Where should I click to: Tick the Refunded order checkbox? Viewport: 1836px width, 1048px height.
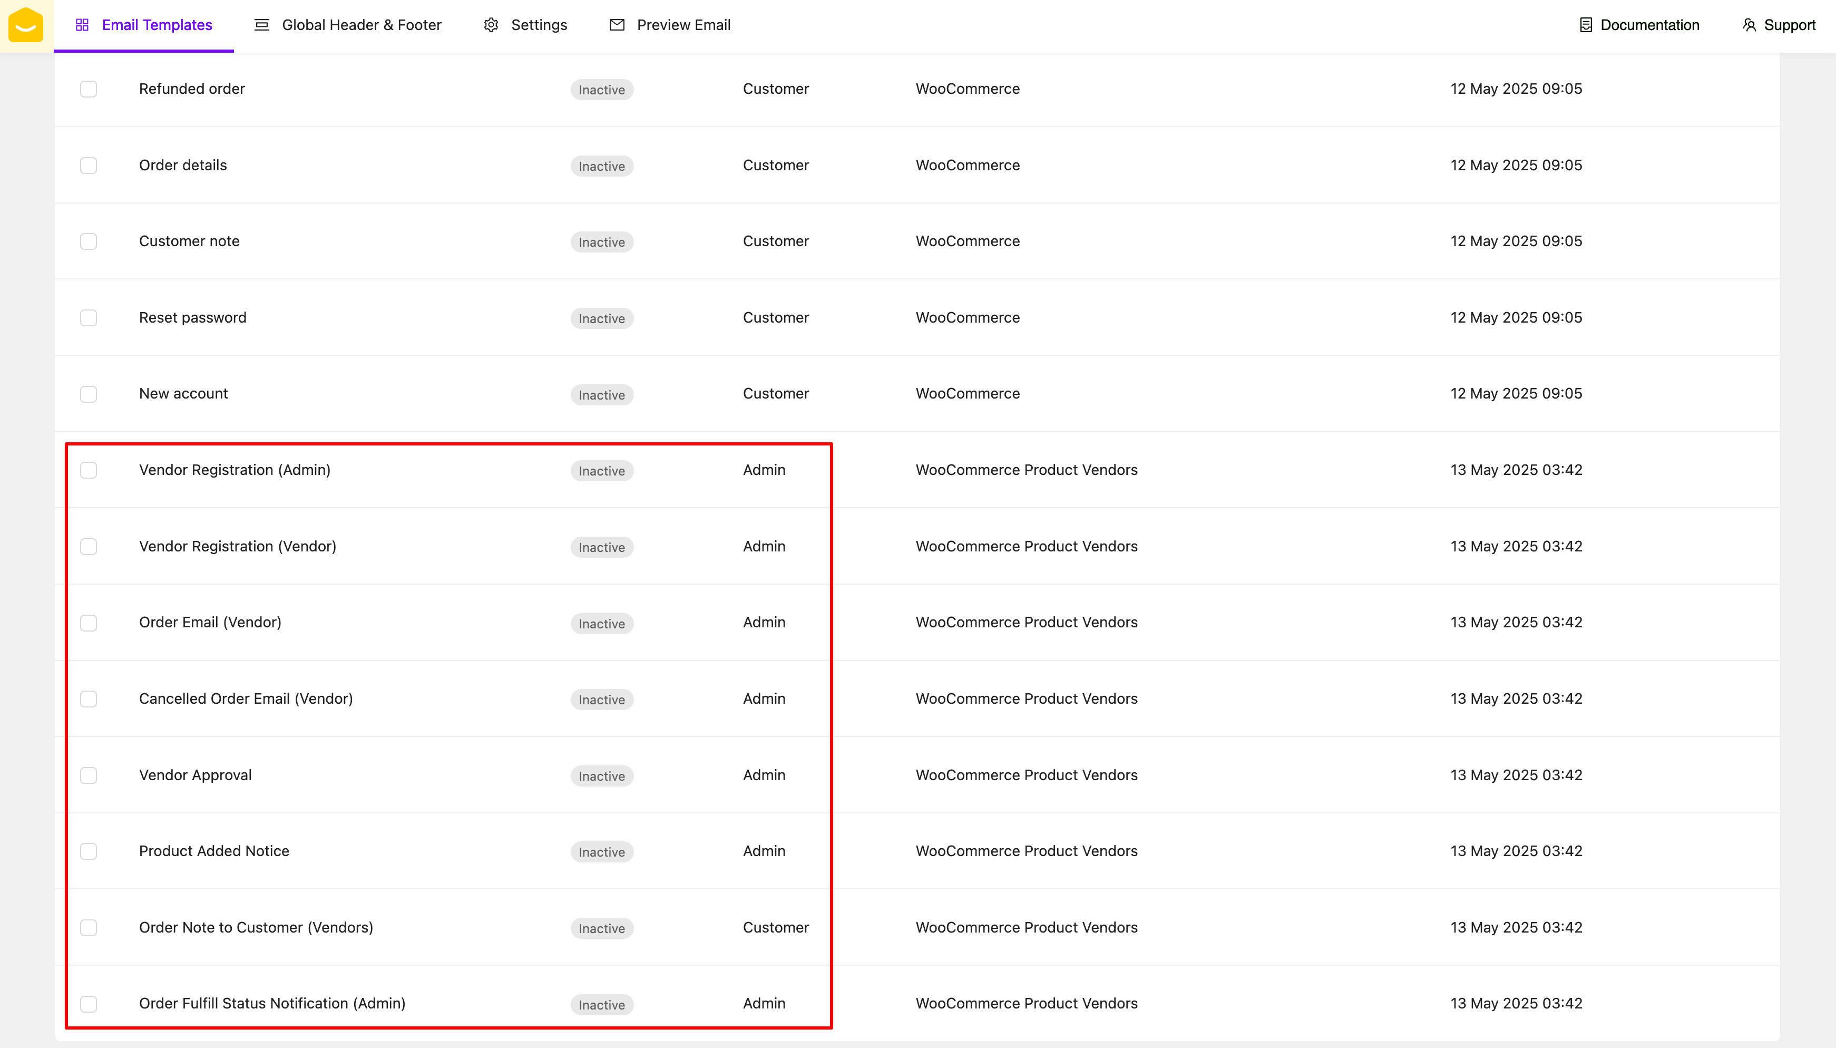(x=89, y=89)
